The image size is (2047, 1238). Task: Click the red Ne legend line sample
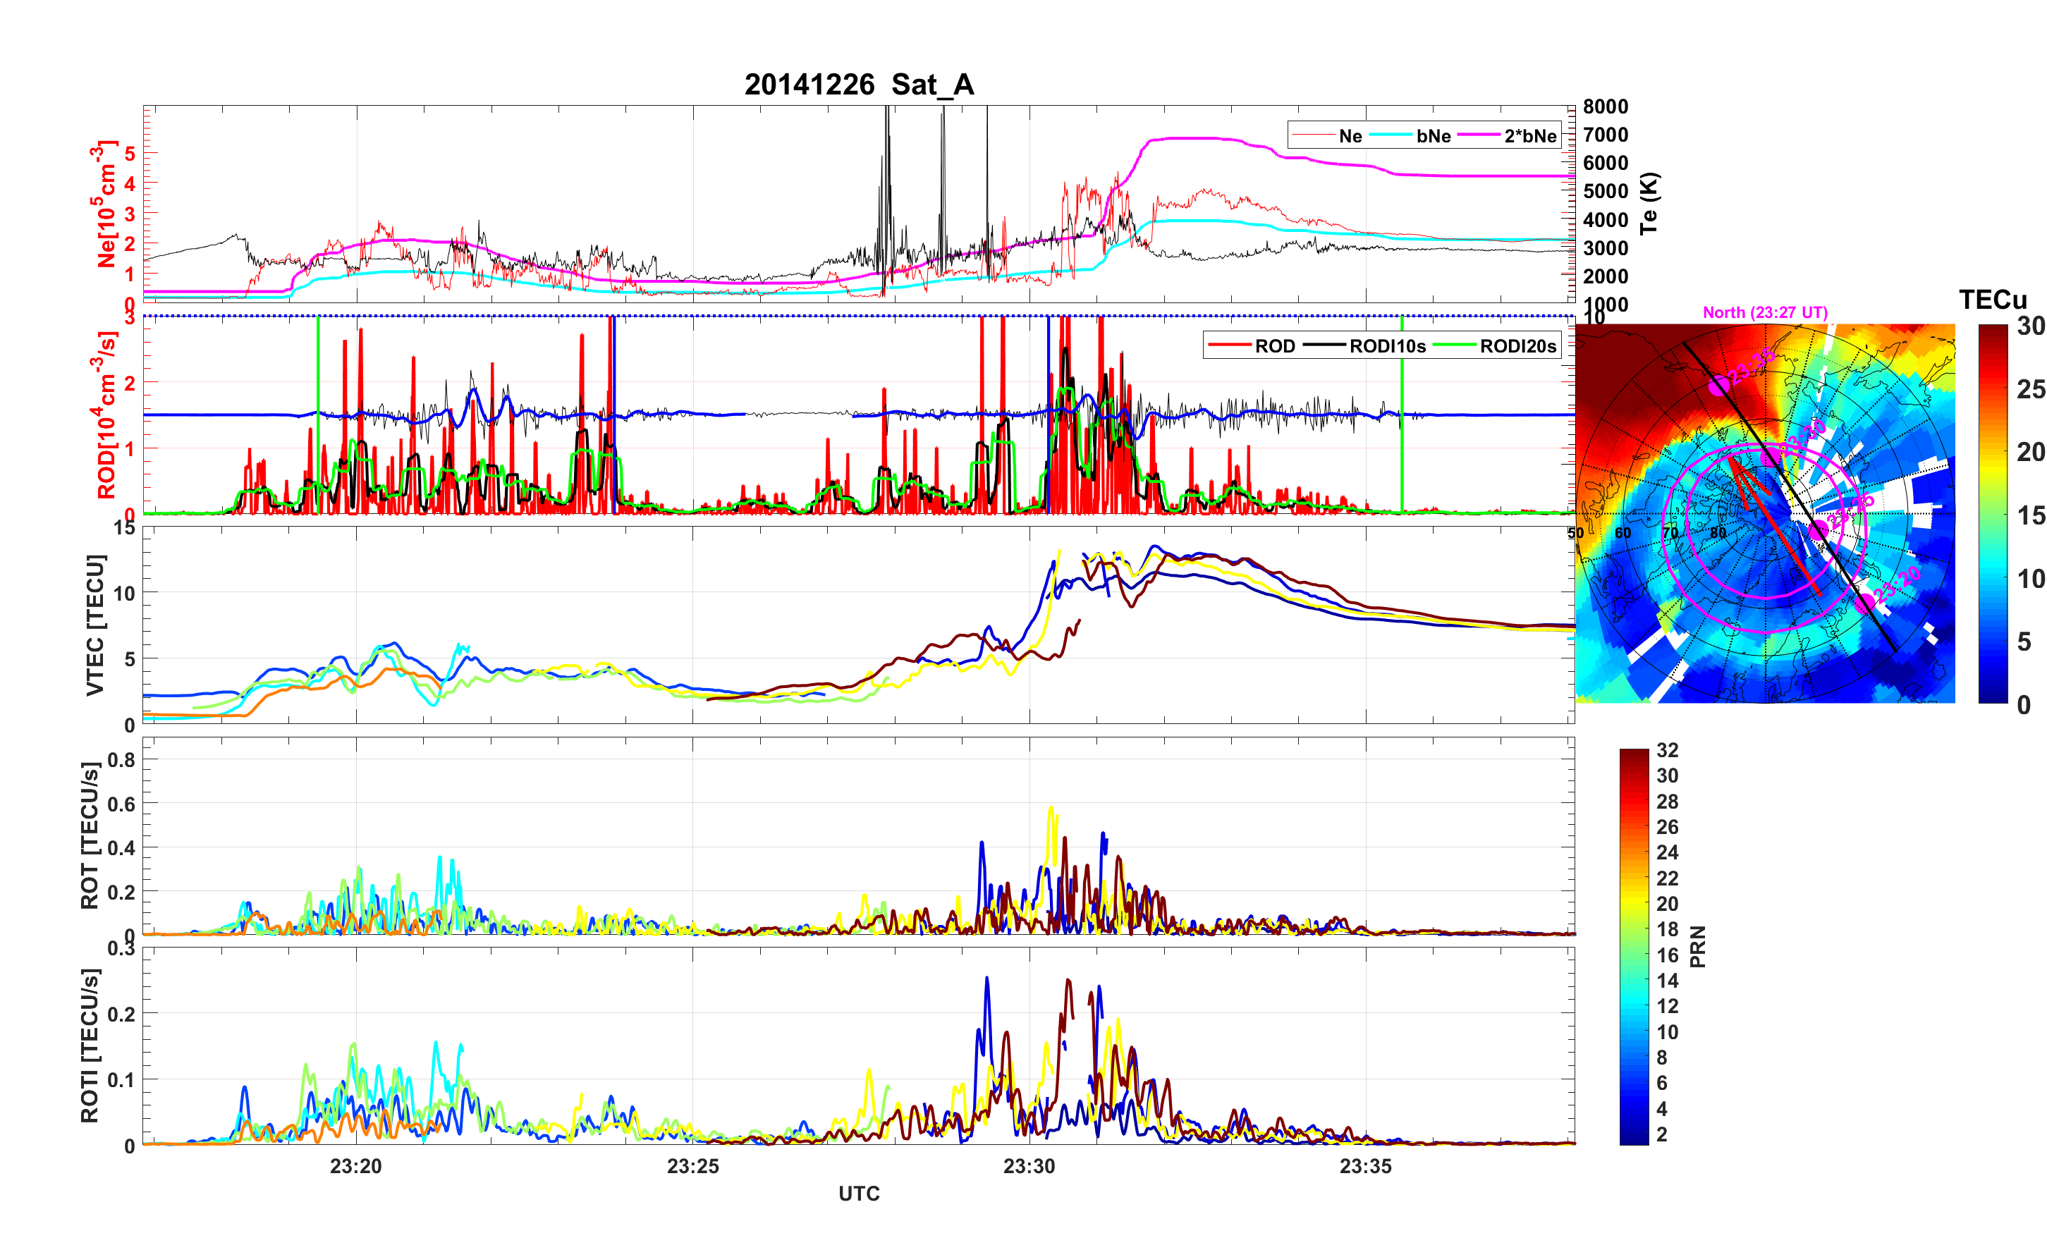(1314, 135)
